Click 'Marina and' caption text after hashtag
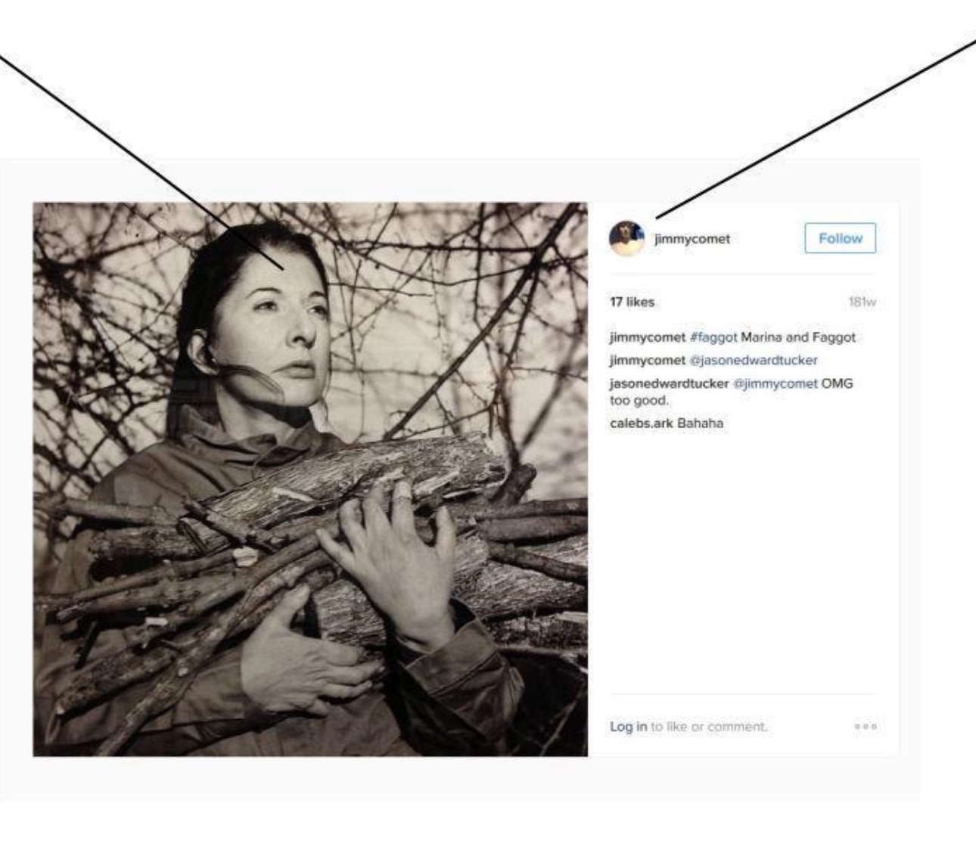 pos(775,337)
